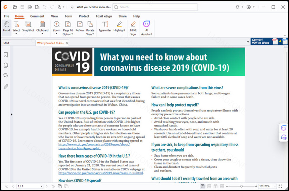Click the Redo arrow
Screen dimensions: 289x191
tap(52, 7)
